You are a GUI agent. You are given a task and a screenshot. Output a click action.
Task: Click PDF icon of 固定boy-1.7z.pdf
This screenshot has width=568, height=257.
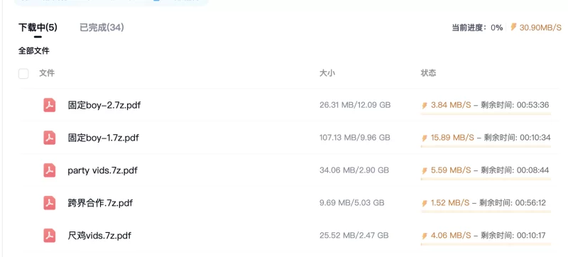click(50, 138)
